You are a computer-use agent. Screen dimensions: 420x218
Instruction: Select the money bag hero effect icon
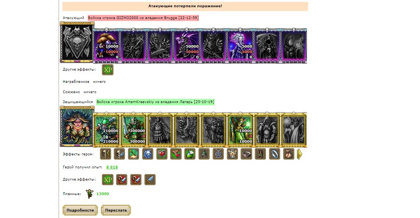point(289,154)
